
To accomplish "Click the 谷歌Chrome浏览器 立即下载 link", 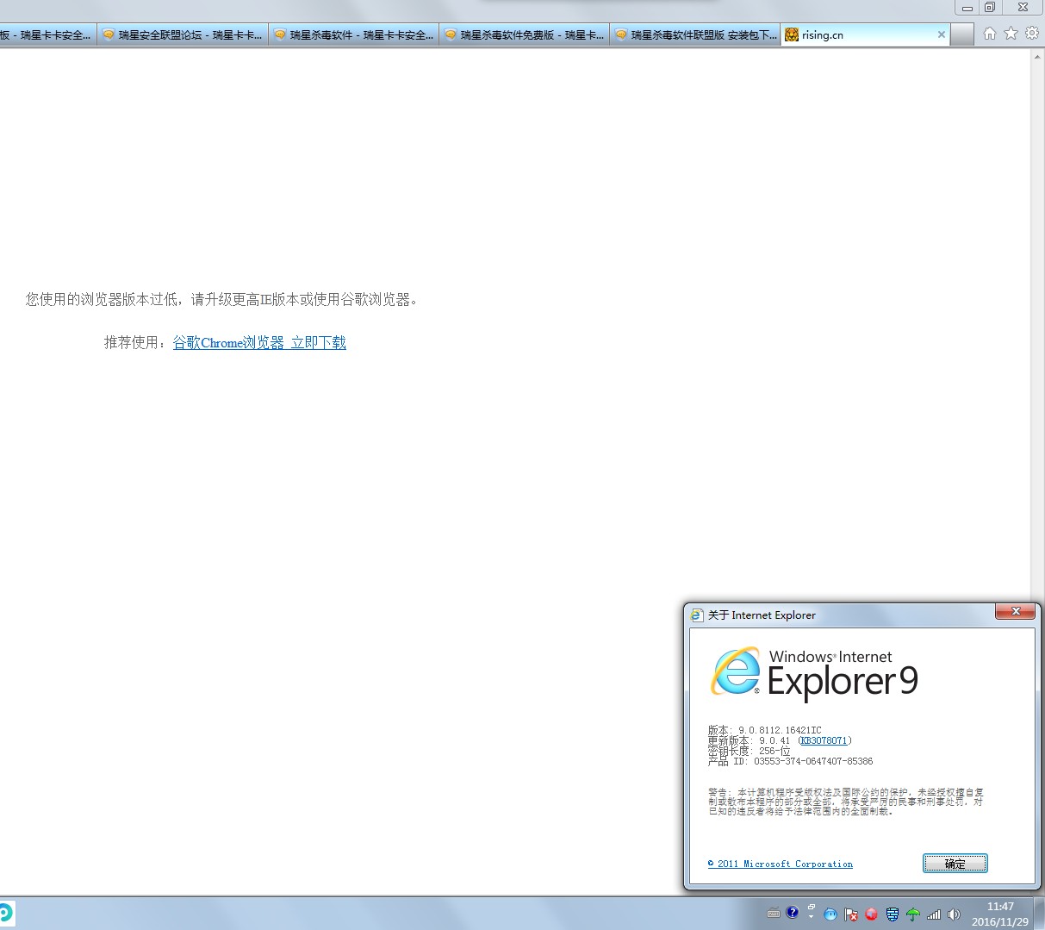I will [259, 343].
